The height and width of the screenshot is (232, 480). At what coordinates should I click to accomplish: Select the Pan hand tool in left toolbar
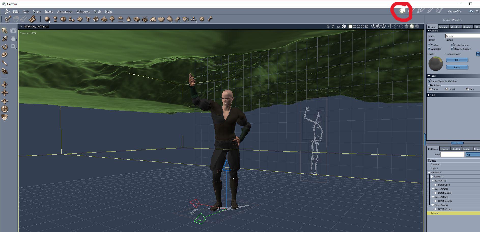click(13, 39)
